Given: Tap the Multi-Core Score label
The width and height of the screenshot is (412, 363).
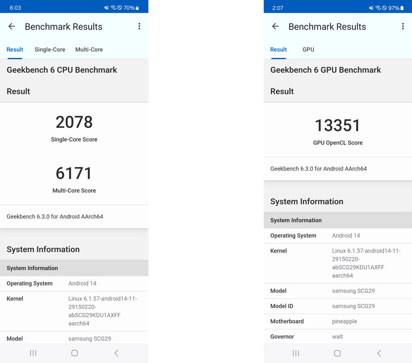Looking at the screenshot, I should pyautogui.click(x=74, y=191).
